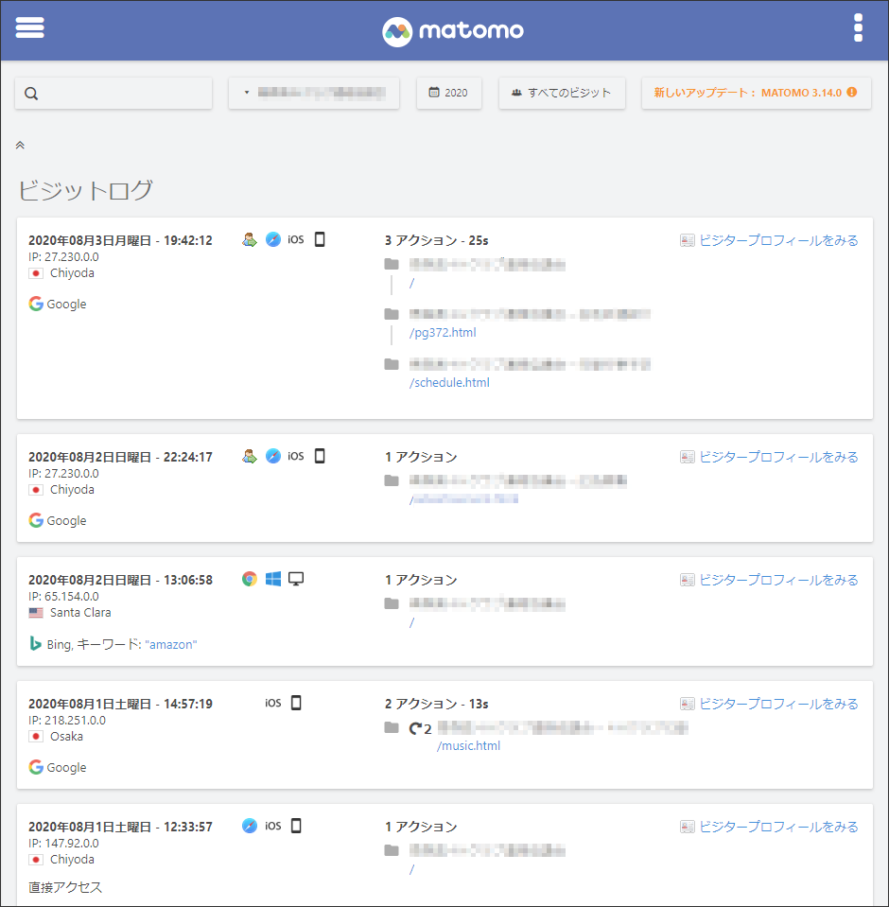Click the Windows OS icon in Santa Clara visit
The width and height of the screenshot is (889, 907).
[273, 579]
